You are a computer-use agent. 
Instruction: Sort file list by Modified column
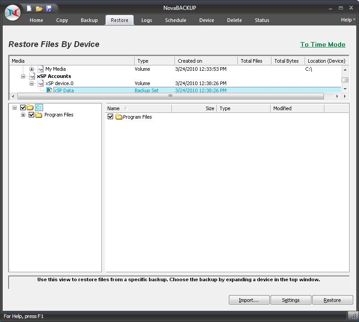[297, 108]
